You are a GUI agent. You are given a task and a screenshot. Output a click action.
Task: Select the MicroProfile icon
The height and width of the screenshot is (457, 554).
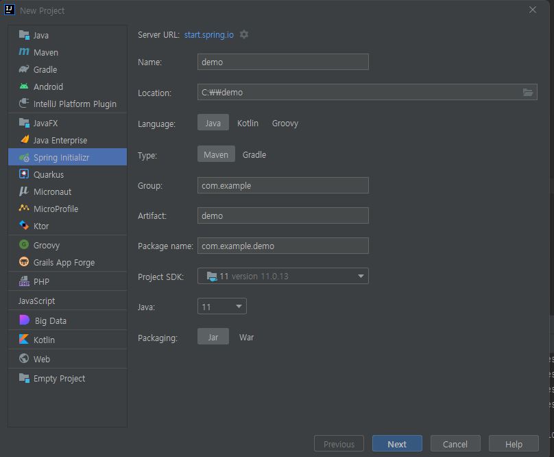tap(24, 208)
